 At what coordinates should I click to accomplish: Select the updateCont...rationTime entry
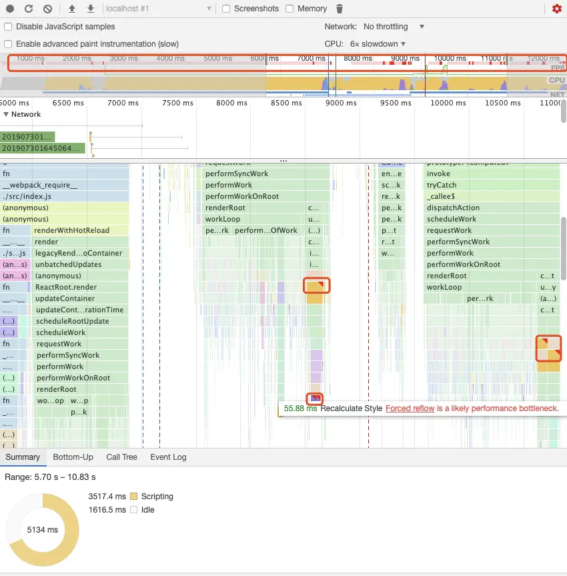[81, 310]
